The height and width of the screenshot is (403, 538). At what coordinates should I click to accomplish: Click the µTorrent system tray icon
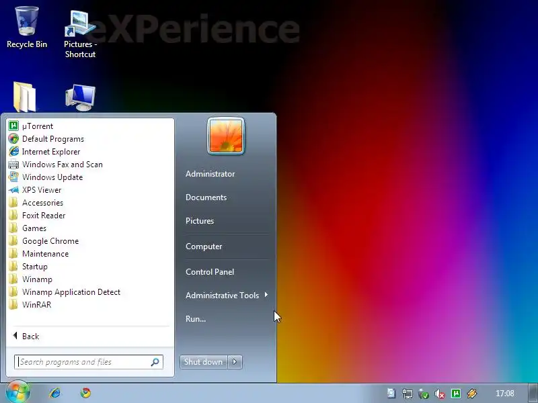coord(456,394)
